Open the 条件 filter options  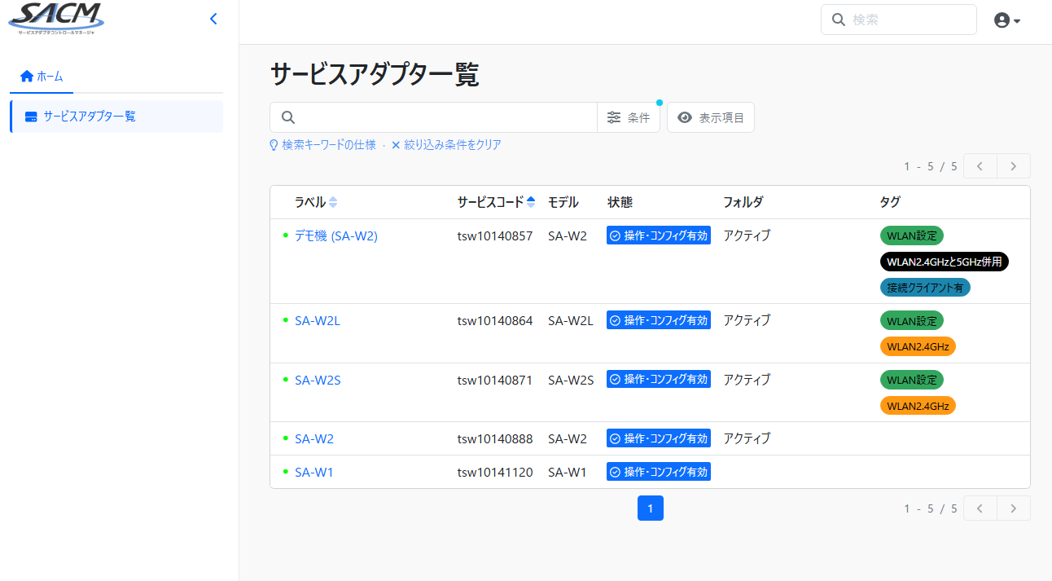tap(629, 117)
